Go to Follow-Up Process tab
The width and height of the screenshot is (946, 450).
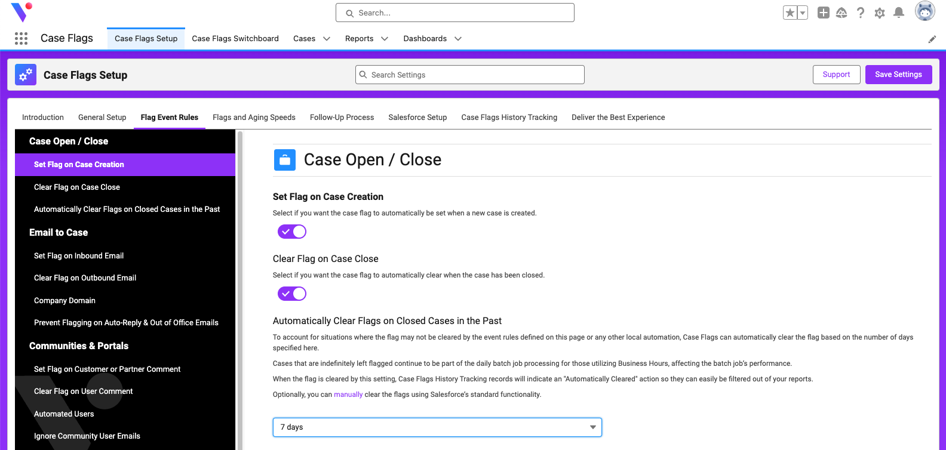342,118
